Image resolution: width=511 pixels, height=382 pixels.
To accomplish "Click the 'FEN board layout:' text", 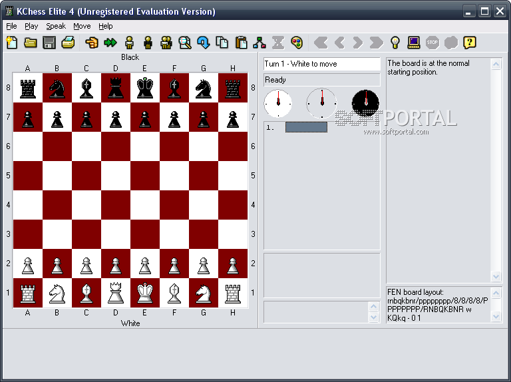I will coord(415,292).
